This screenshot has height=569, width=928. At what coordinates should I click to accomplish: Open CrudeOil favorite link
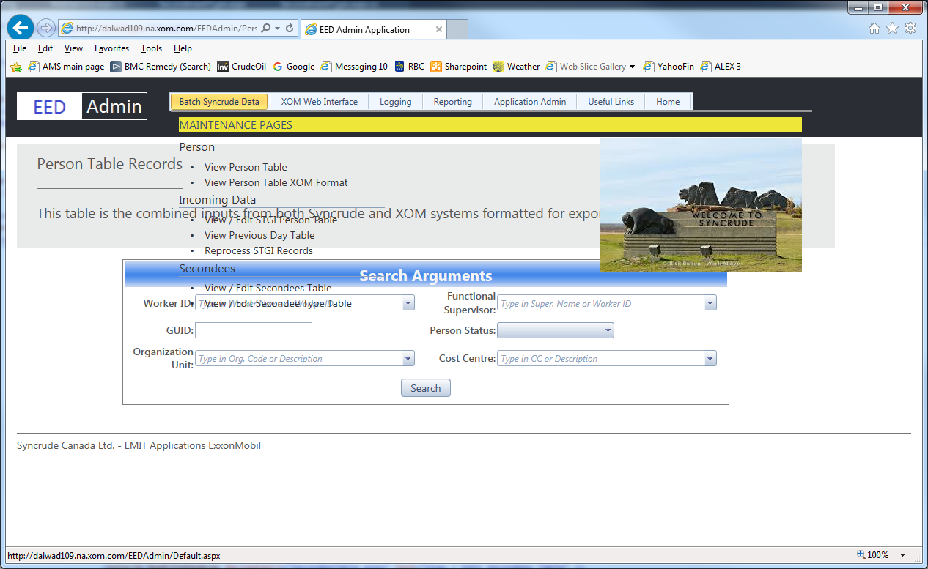(x=242, y=67)
